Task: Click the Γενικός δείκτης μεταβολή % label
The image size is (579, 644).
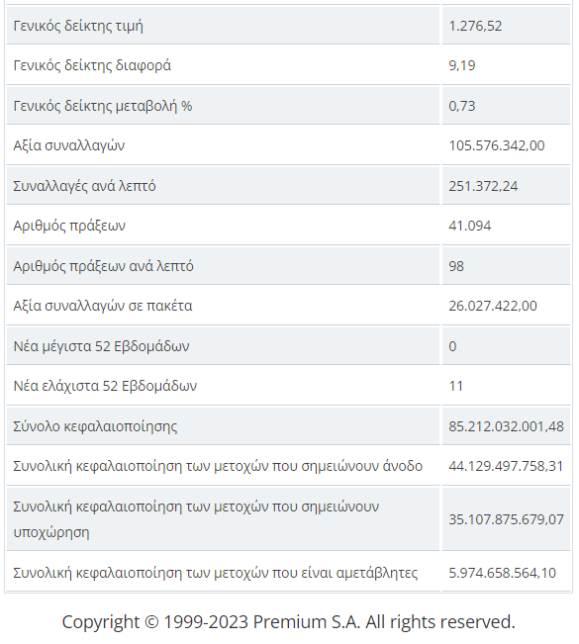Action: 103,106
